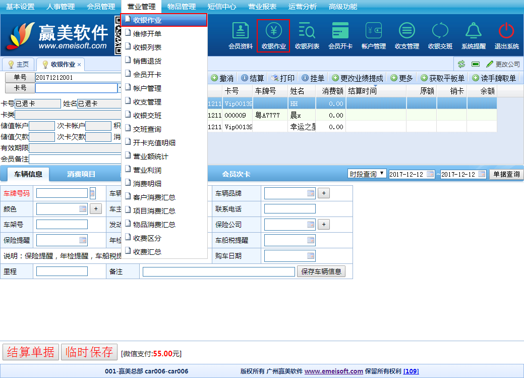Open the 保险公司 picker dropdown
Screen dimensions: 524x378
coord(311,225)
